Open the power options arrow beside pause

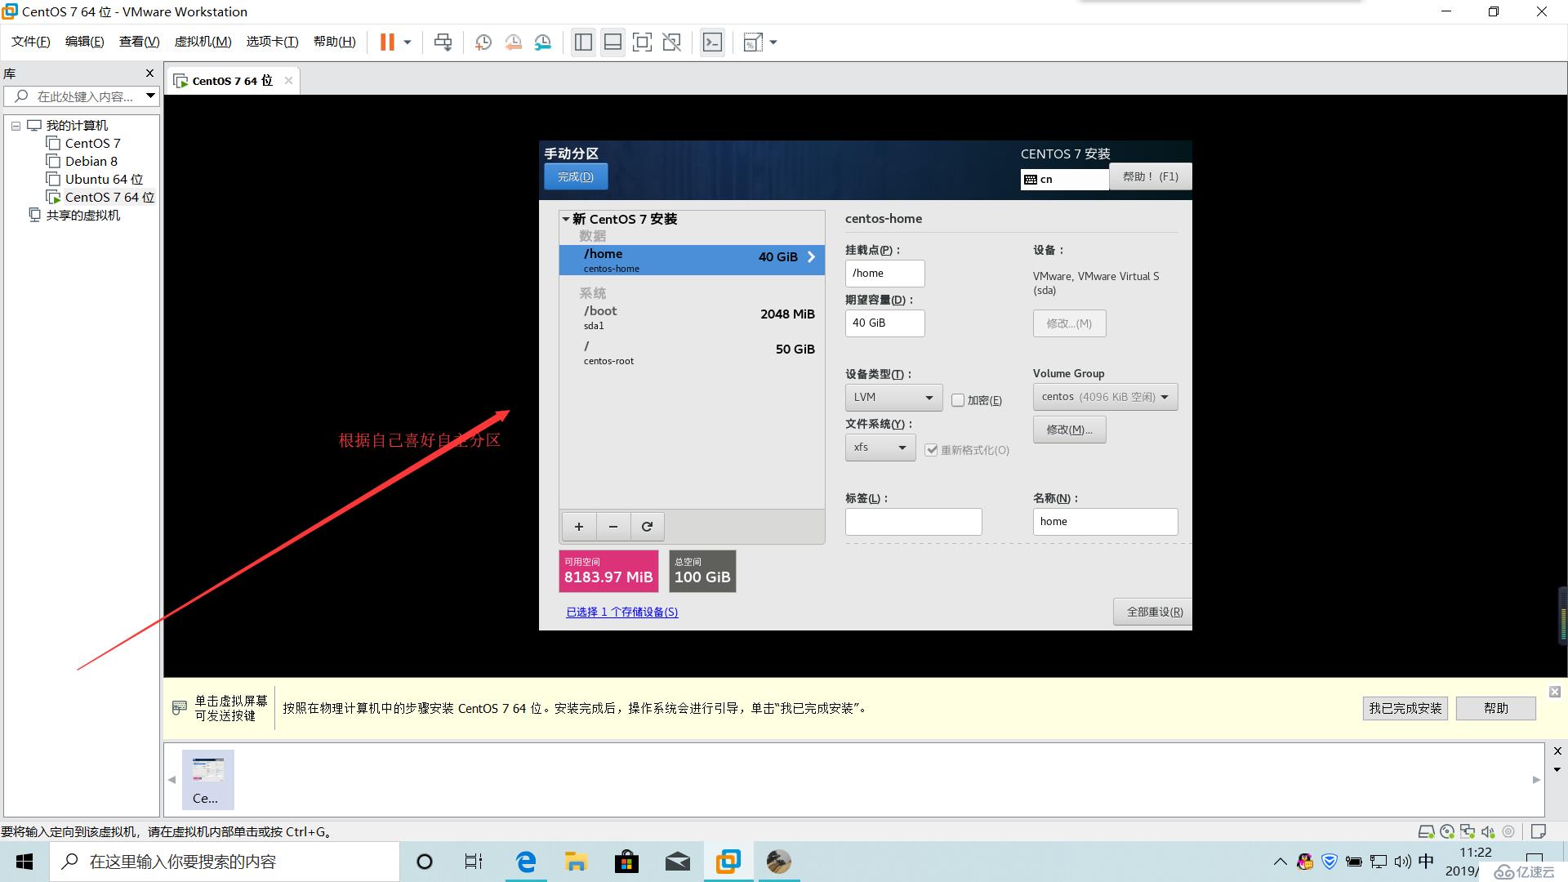[407, 42]
